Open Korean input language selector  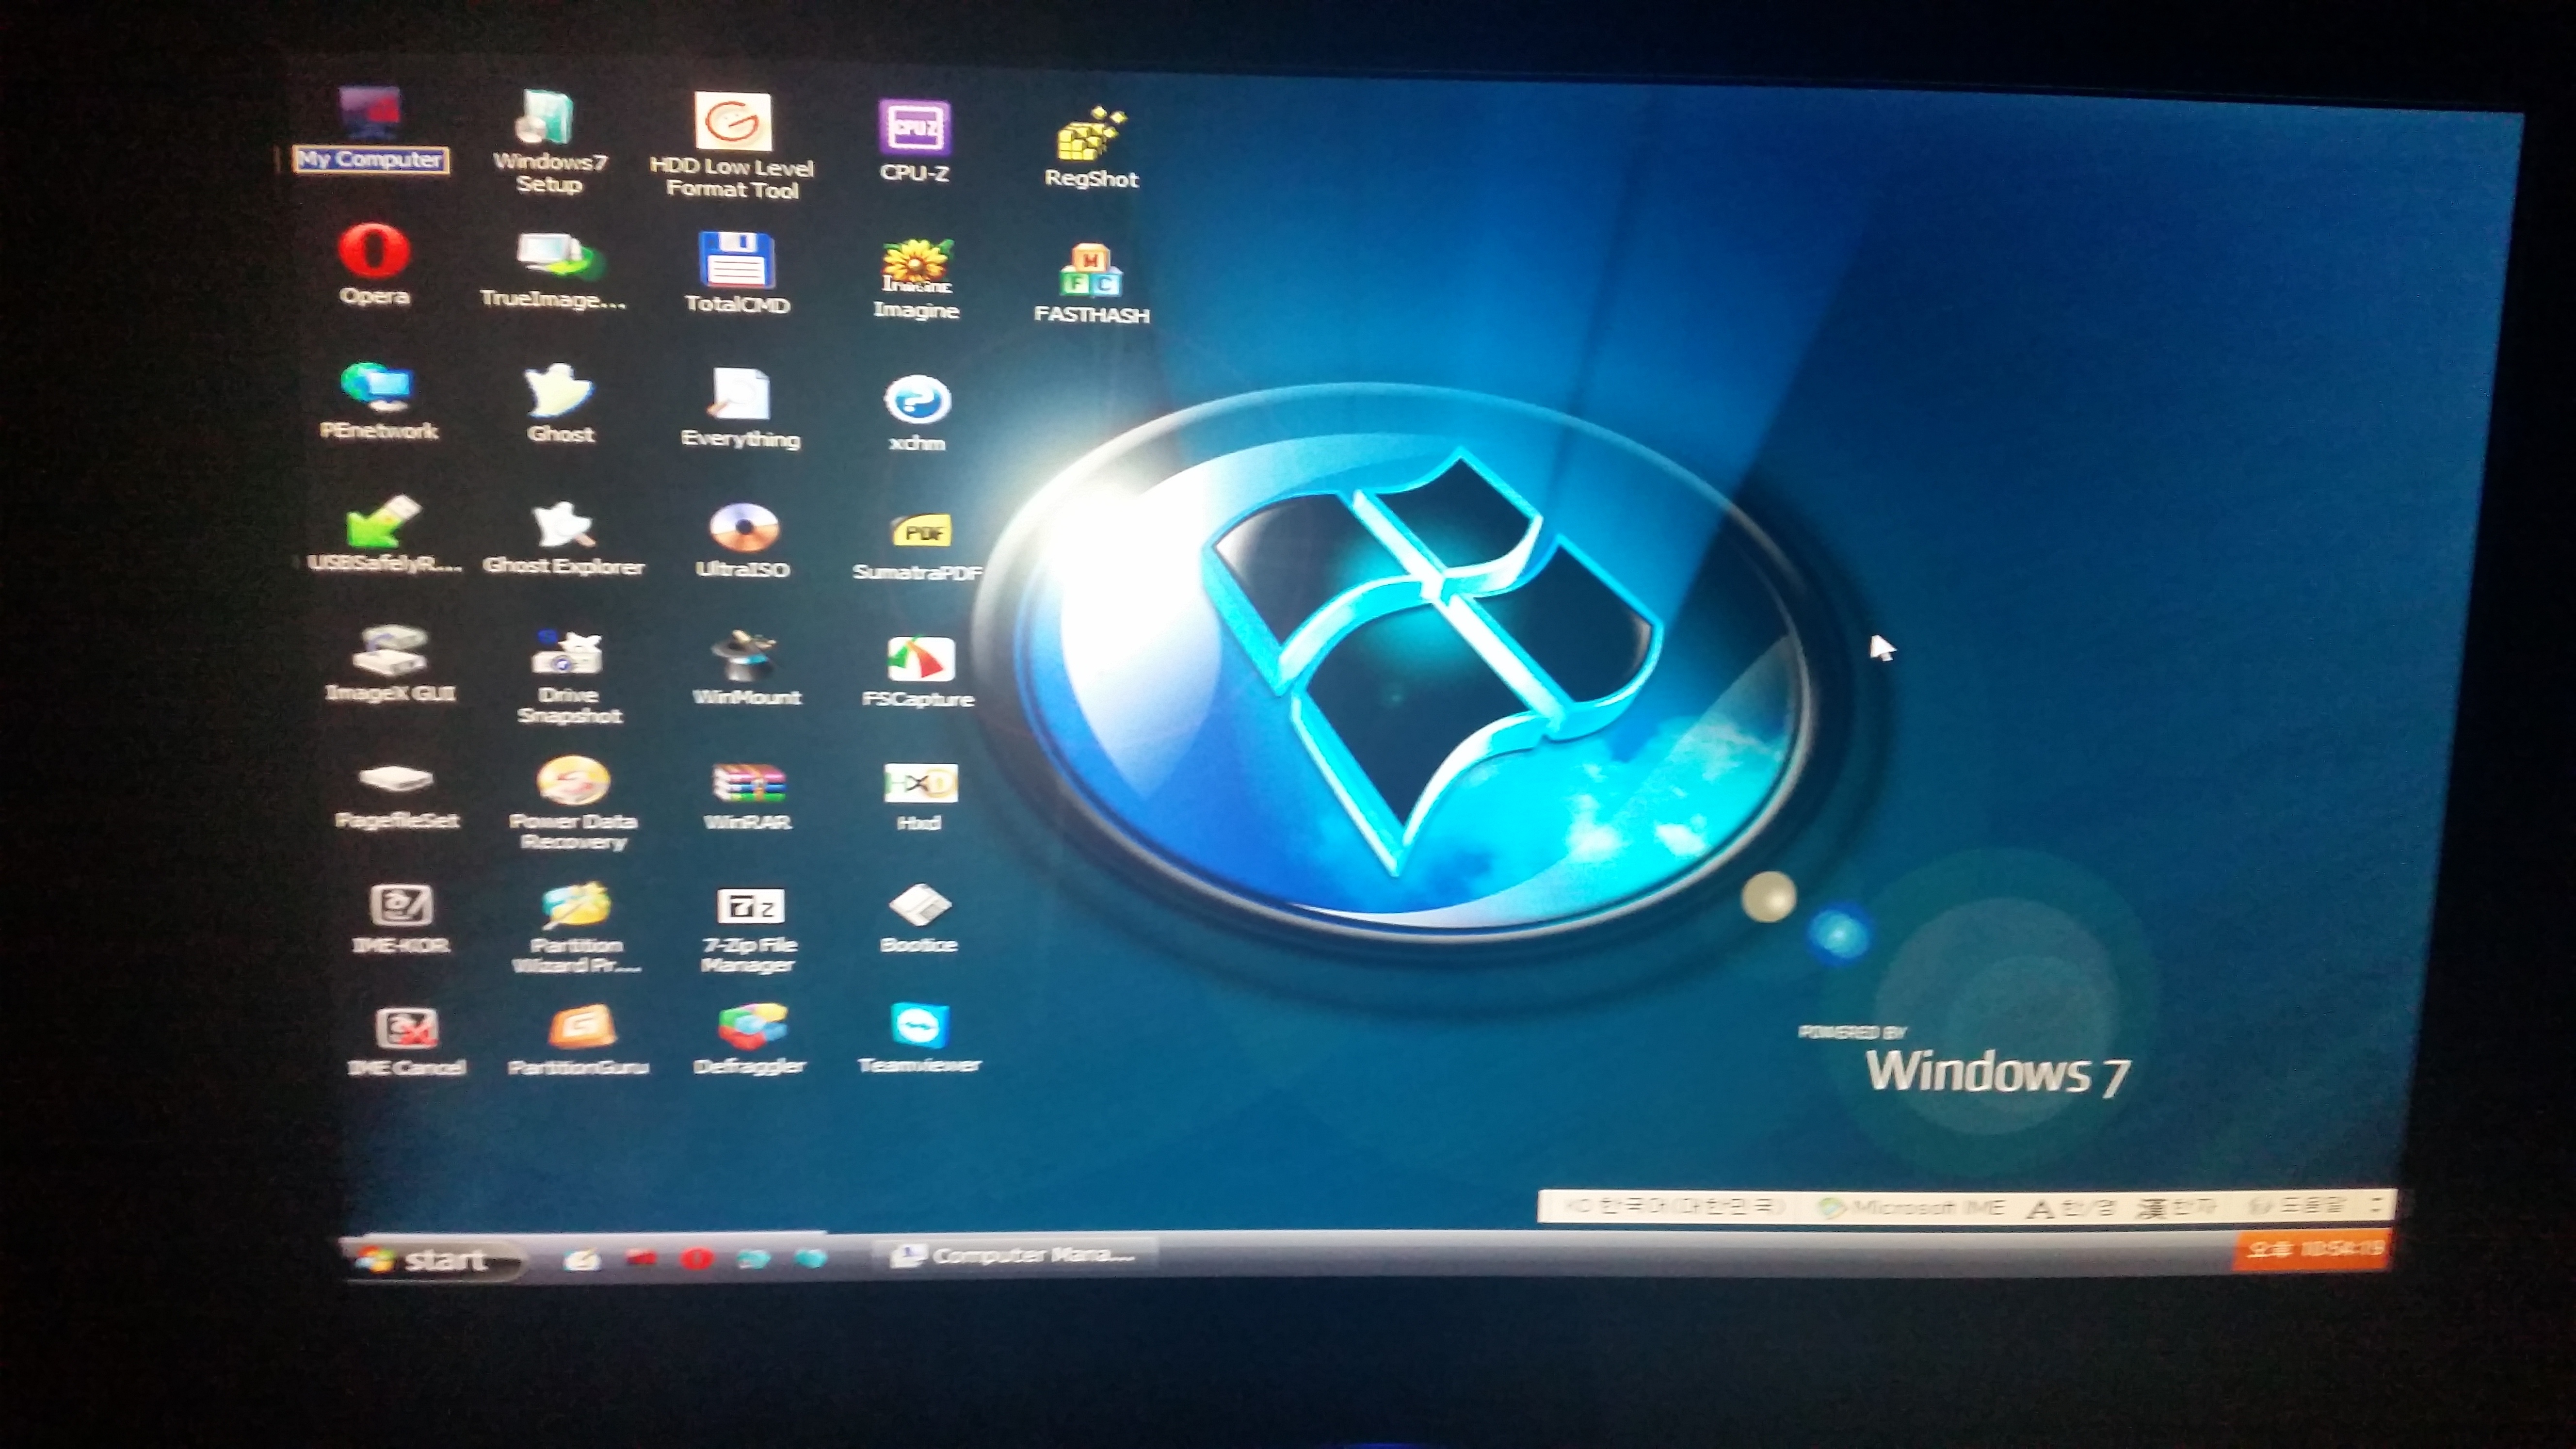(1676, 1207)
